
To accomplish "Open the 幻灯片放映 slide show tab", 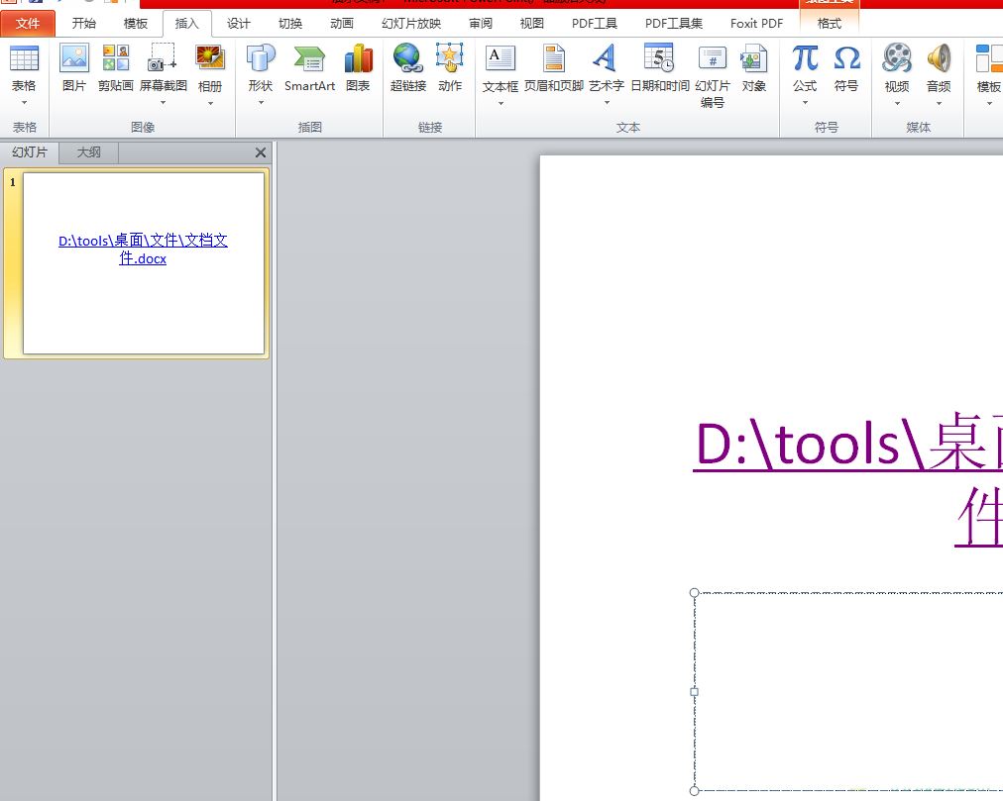I will click(411, 24).
